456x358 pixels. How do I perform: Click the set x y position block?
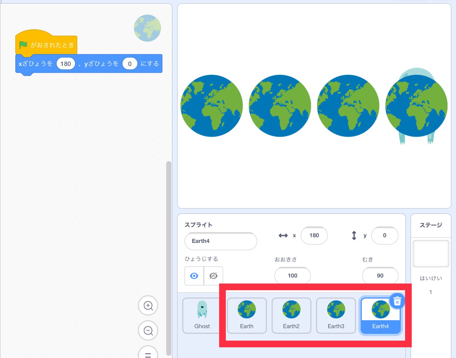89,64
